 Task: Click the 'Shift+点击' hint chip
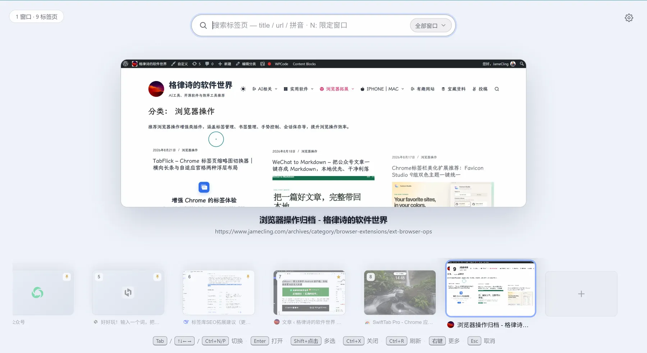click(x=306, y=341)
